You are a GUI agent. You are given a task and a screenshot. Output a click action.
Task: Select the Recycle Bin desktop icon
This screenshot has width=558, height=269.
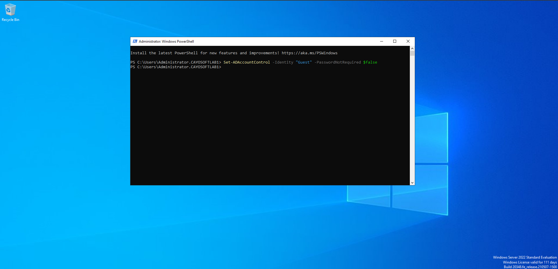(10, 10)
